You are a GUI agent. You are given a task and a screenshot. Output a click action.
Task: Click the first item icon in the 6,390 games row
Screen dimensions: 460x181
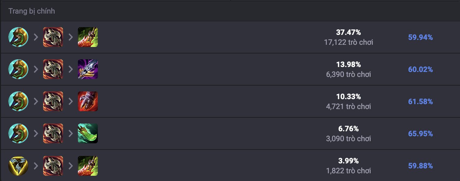[18, 69]
